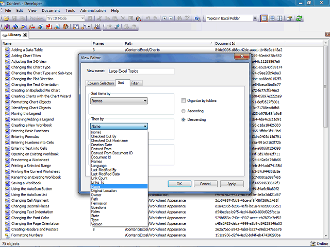The height and width of the screenshot is (247, 330).
Task: Click the Online status icon in status bar
Action: coord(313,243)
